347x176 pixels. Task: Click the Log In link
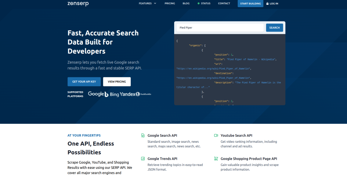tap(272, 3)
